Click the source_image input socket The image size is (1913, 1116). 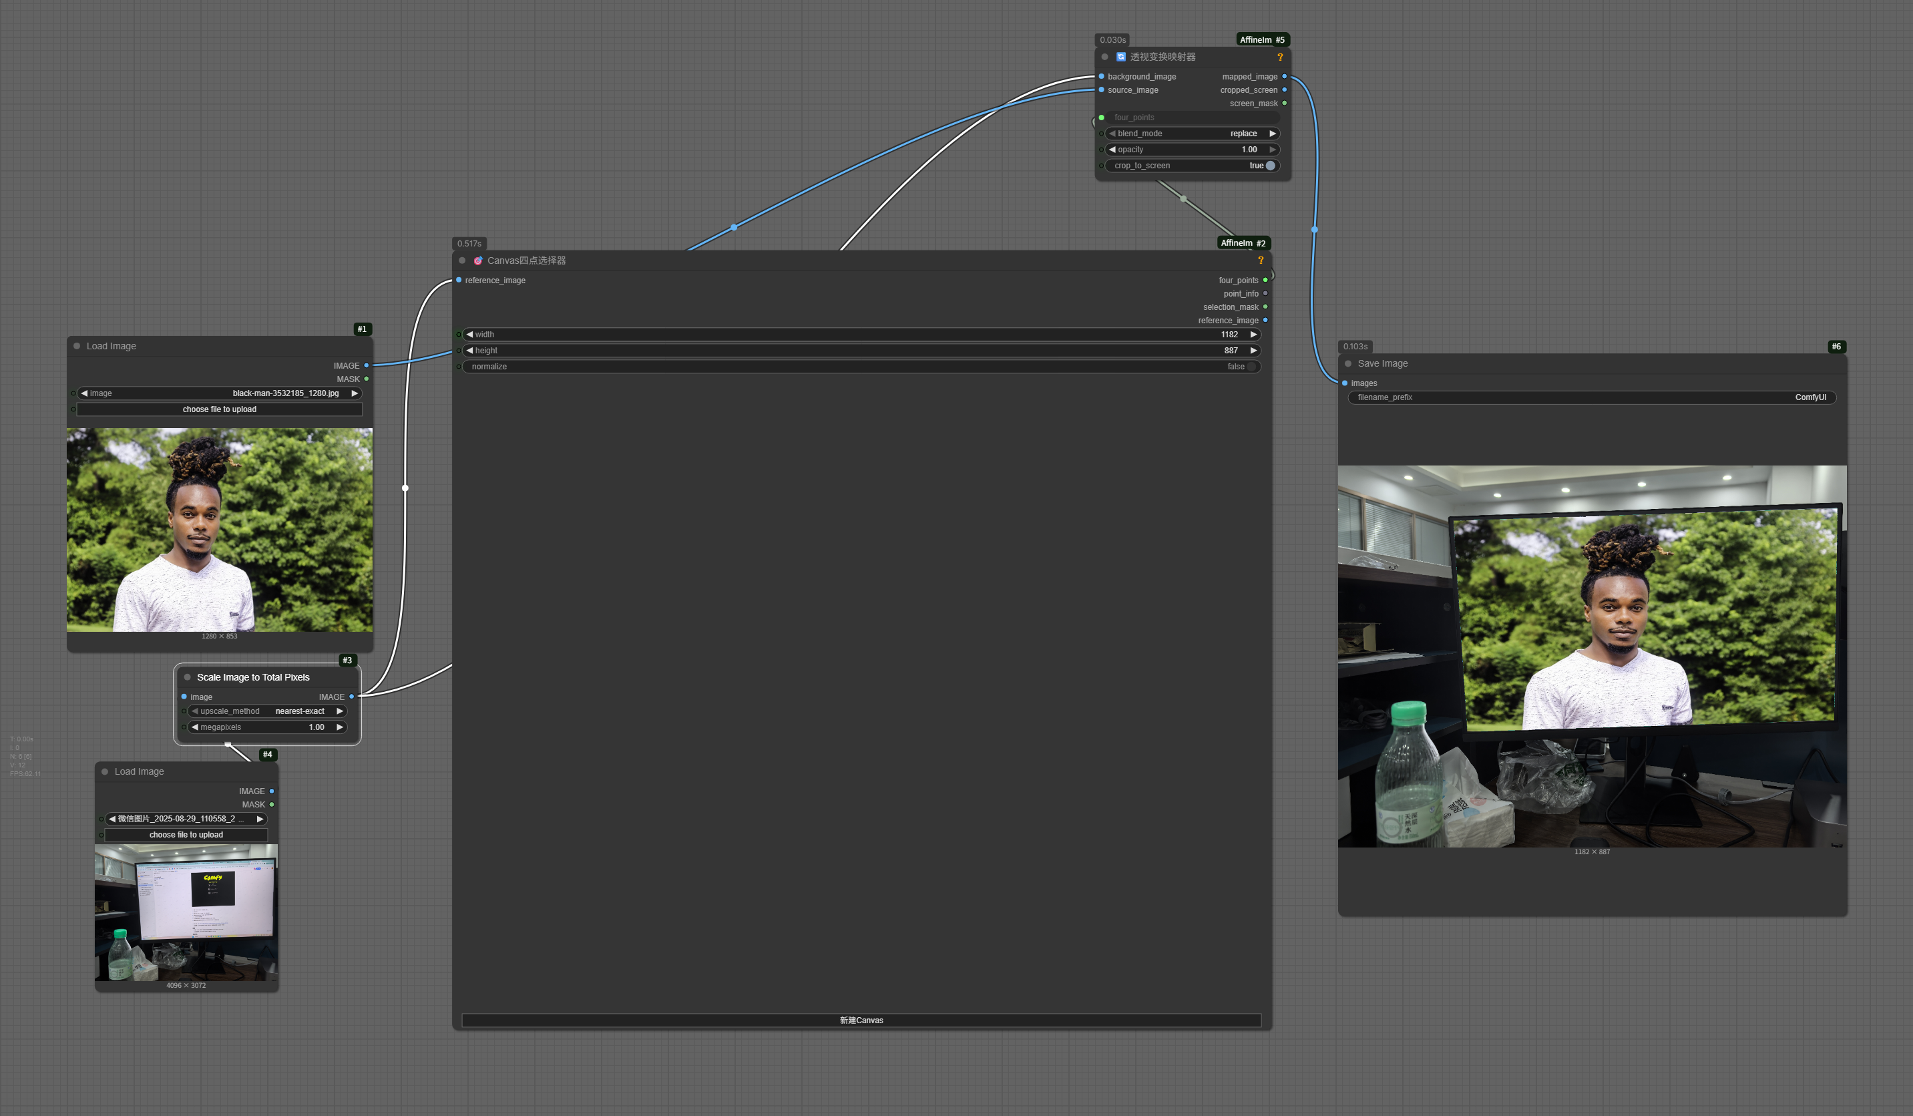click(1102, 89)
